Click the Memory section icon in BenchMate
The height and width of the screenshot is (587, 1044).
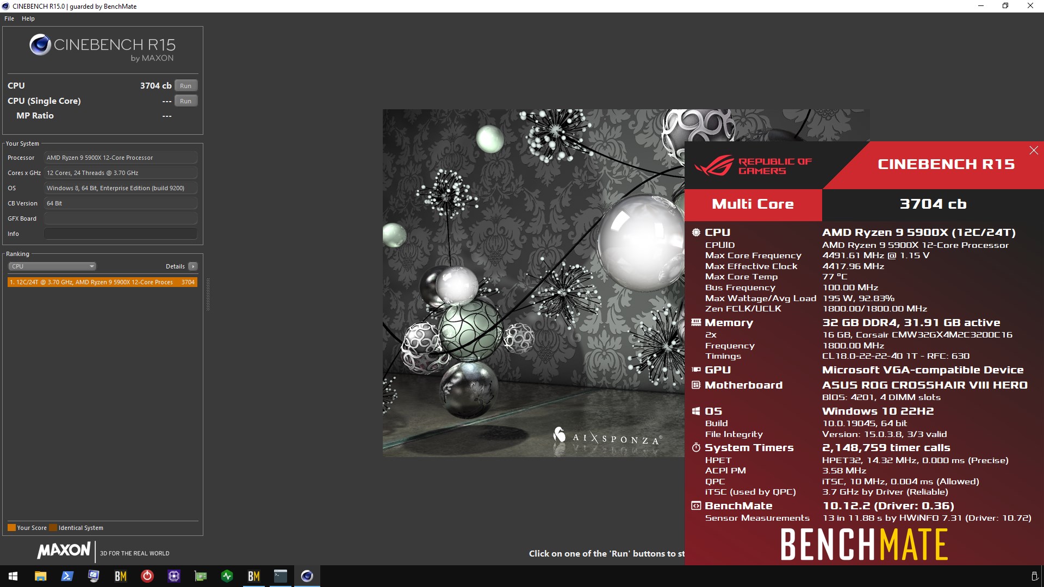coord(696,322)
